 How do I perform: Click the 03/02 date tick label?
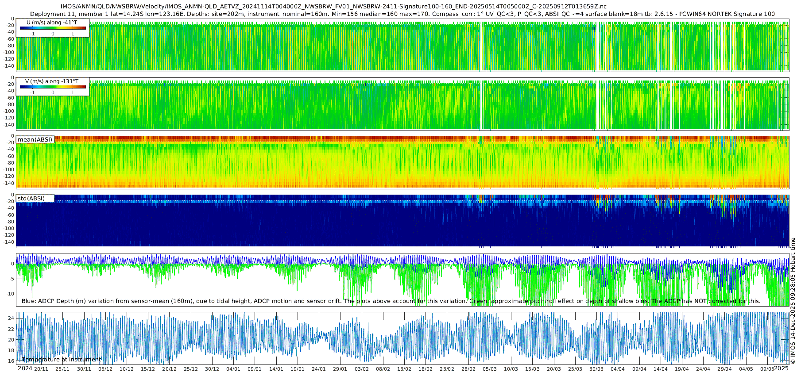(362, 369)
